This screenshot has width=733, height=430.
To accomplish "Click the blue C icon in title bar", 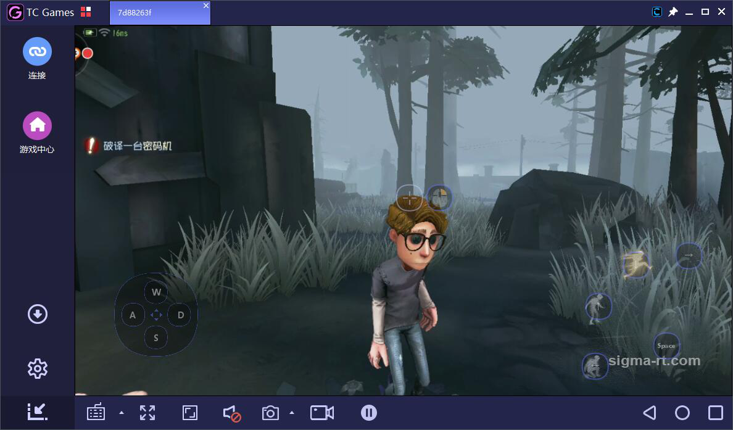I will click(x=657, y=12).
